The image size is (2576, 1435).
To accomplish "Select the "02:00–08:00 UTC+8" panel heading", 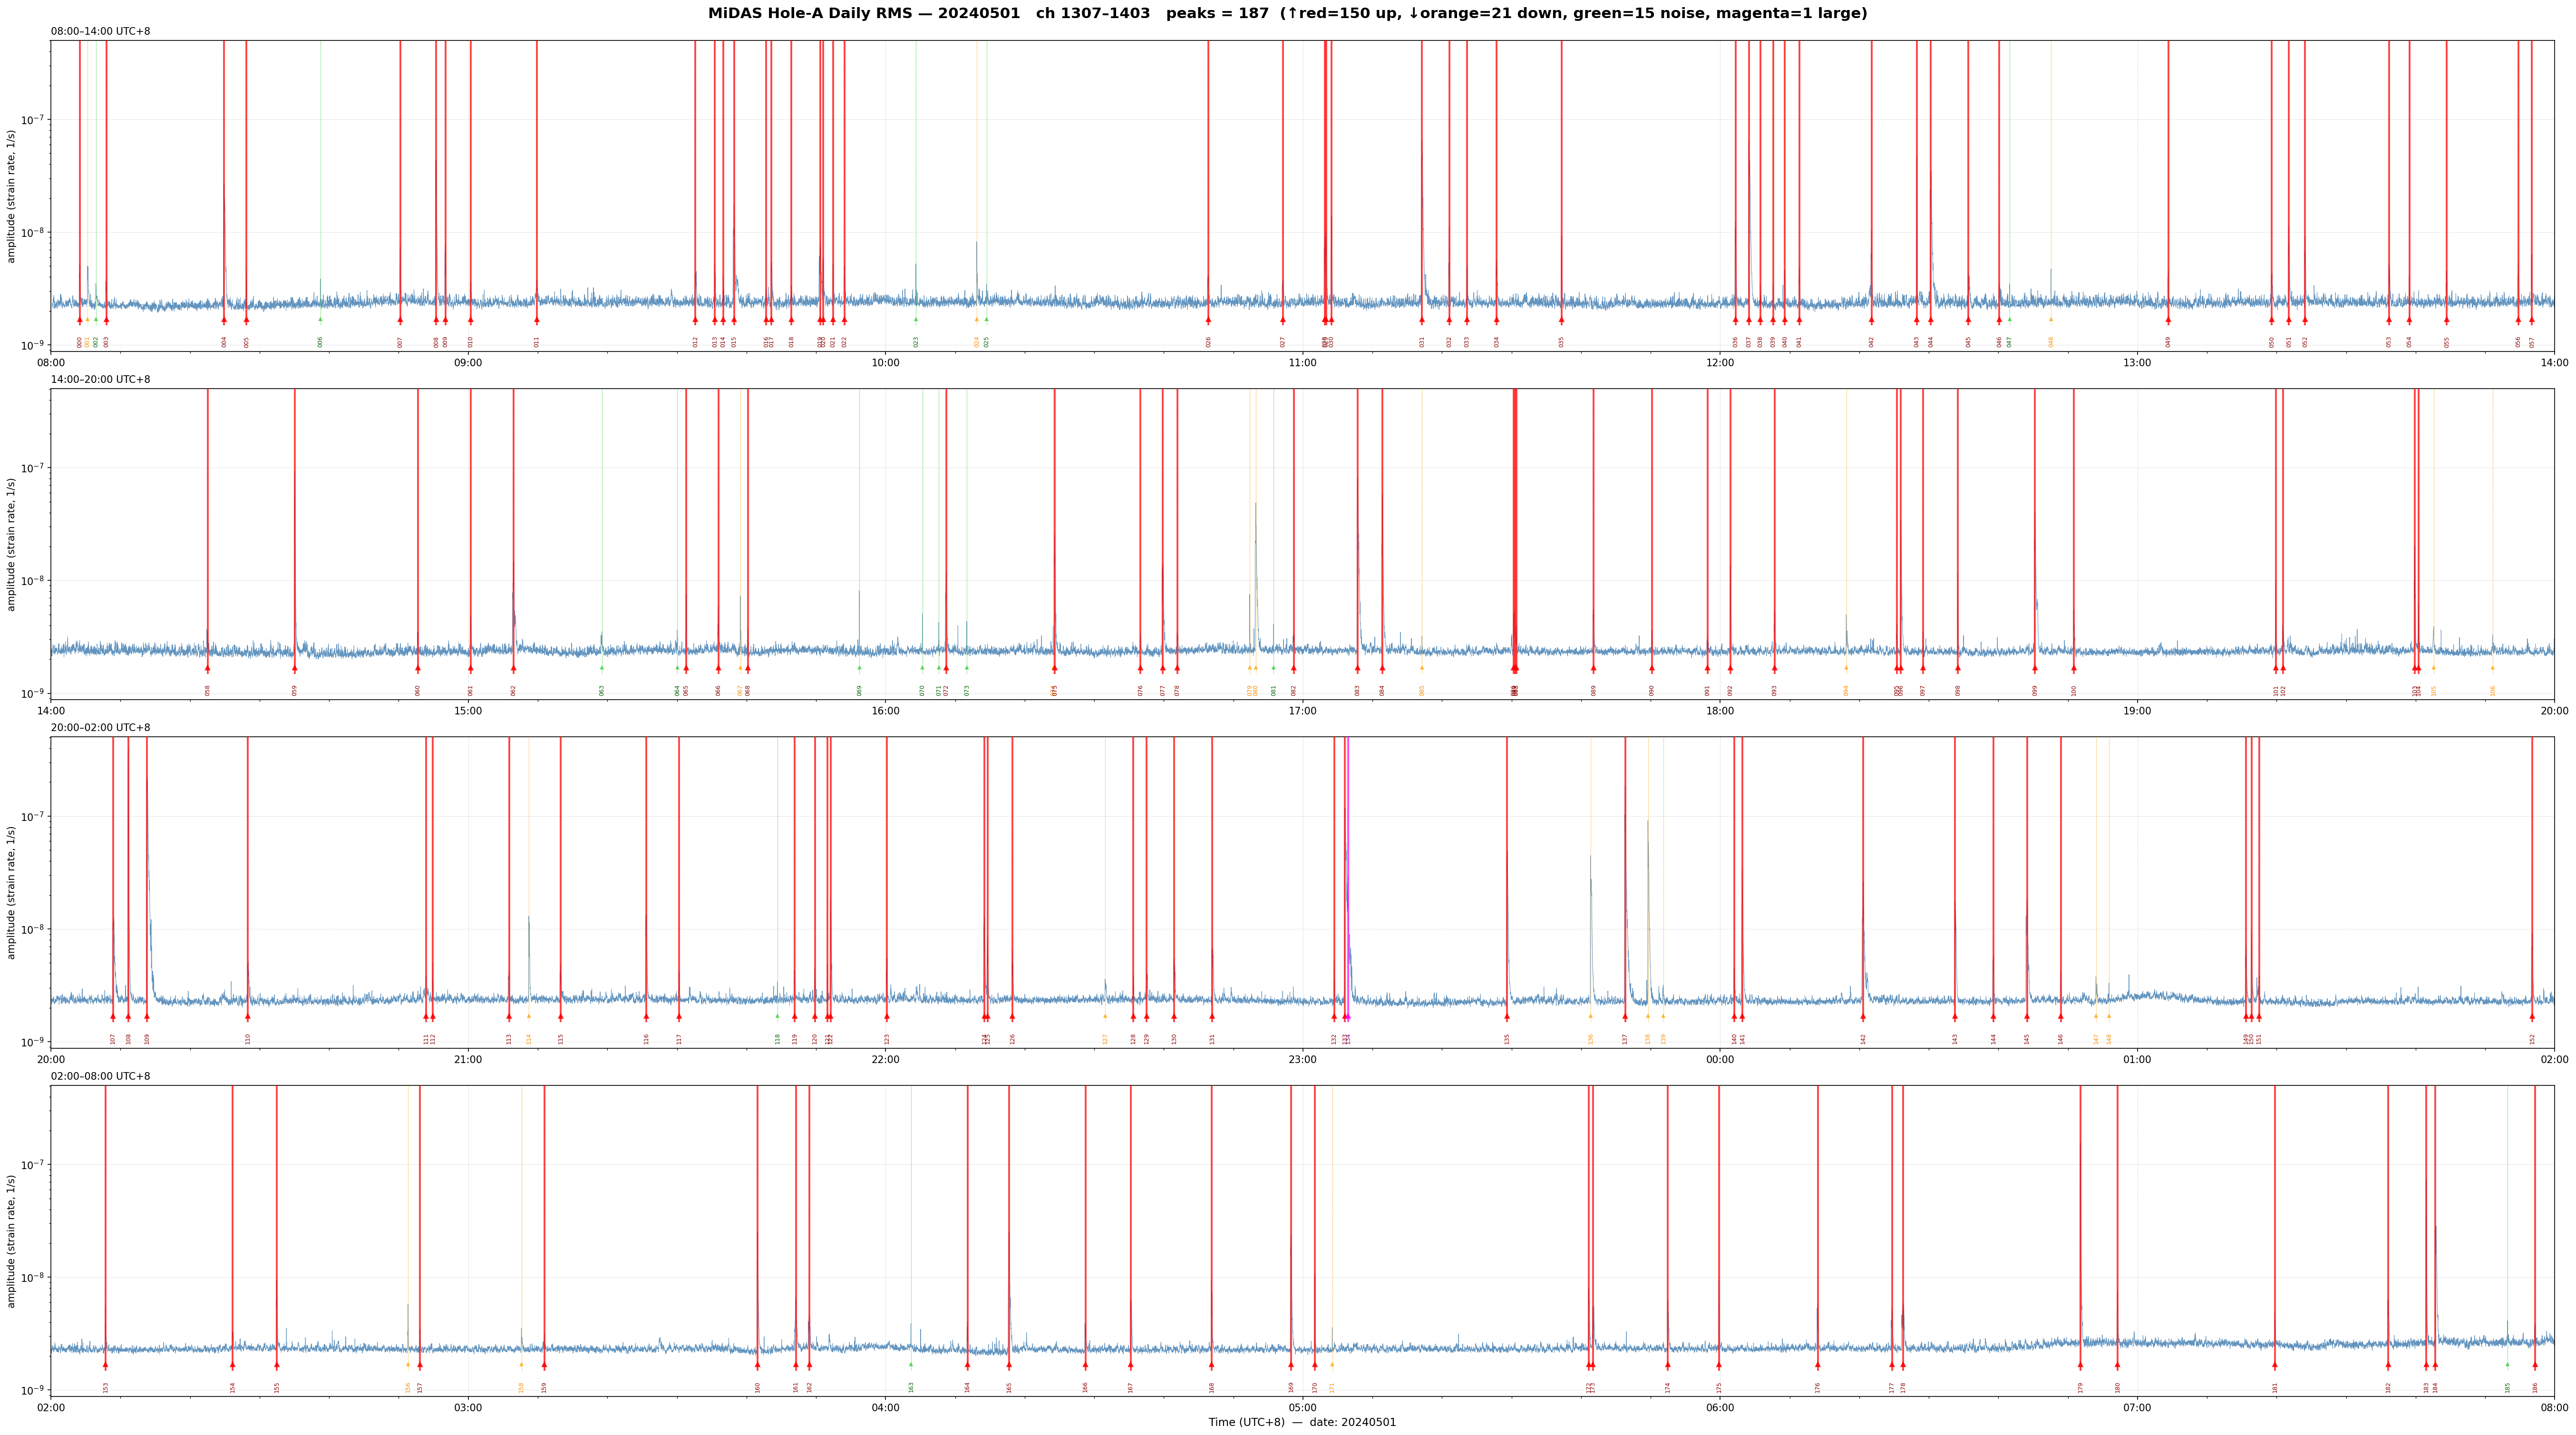I will 101,1076.
